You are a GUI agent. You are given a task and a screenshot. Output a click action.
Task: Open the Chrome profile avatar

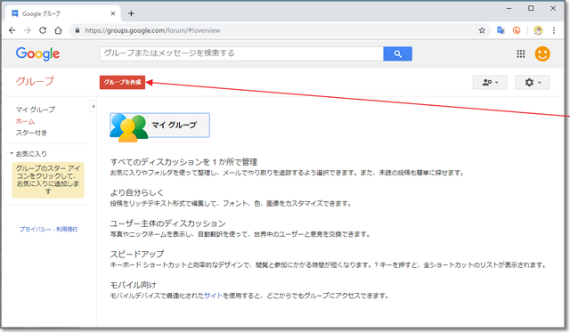pos(538,30)
